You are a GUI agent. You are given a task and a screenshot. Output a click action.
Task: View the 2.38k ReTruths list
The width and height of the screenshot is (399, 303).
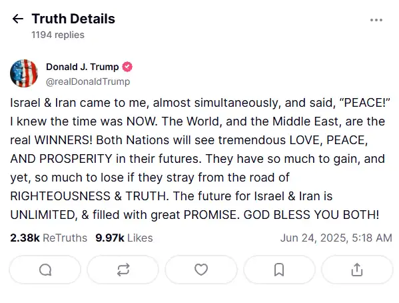coord(49,238)
